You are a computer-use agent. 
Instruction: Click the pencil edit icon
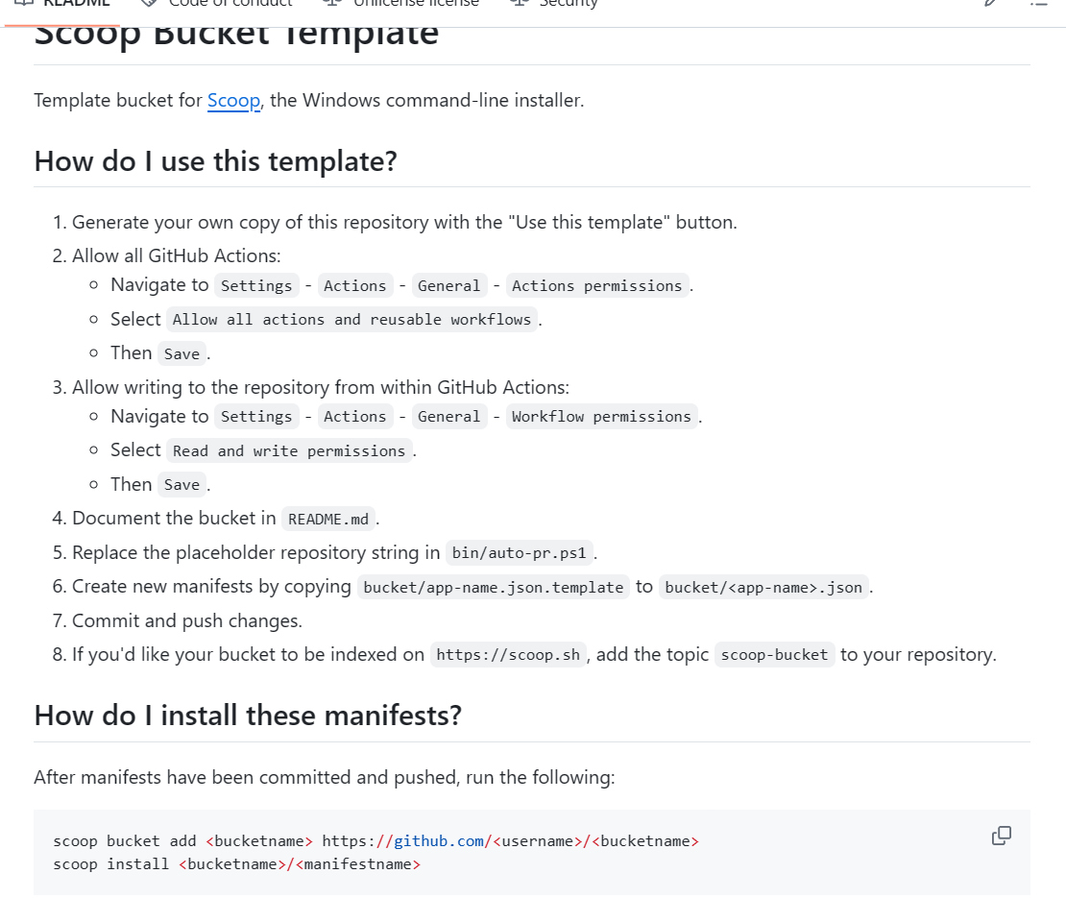coord(990,4)
